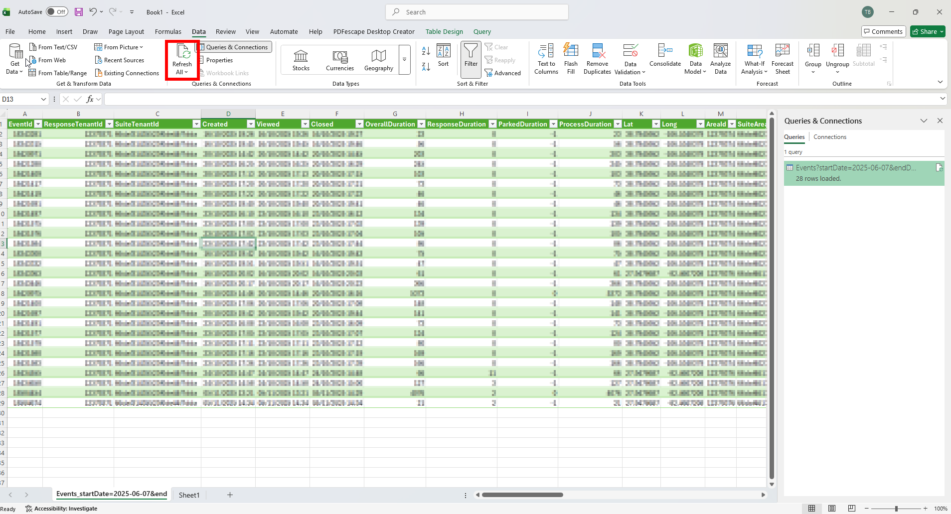
Task: Expand the What-If Analysis menu
Action: tap(755, 59)
